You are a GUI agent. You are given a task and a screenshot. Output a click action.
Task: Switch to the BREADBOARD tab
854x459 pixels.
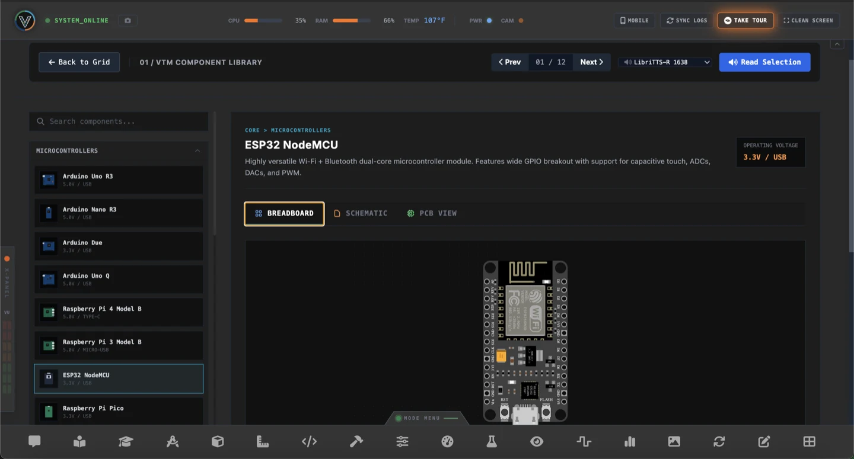click(284, 214)
